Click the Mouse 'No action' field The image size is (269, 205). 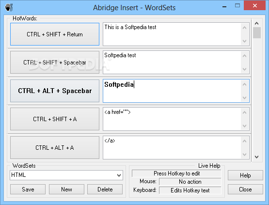point(190,182)
